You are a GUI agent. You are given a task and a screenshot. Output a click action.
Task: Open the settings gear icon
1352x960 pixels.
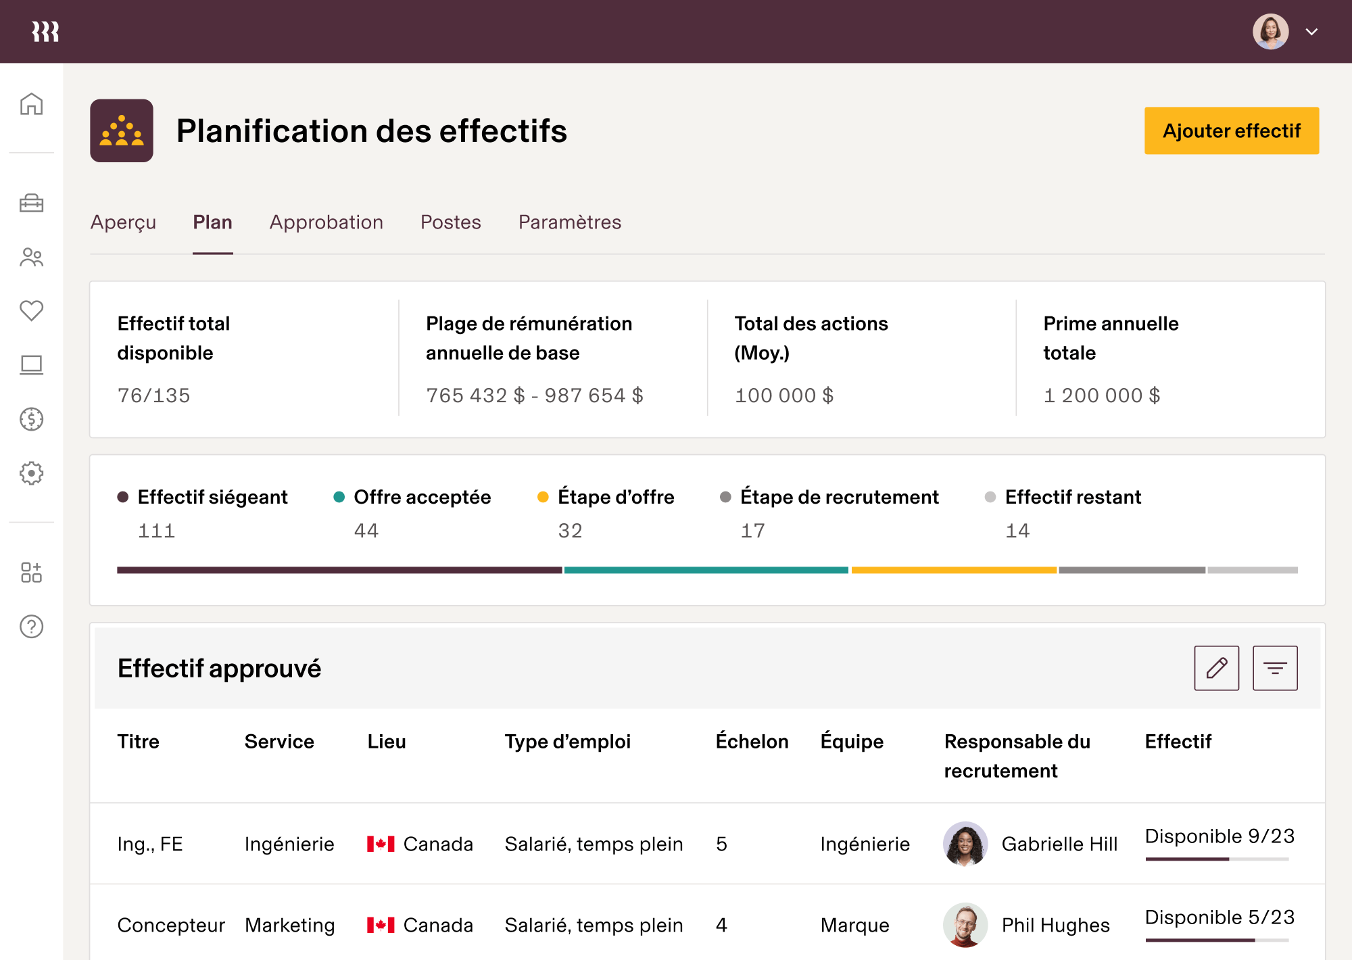(x=31, y=474)
